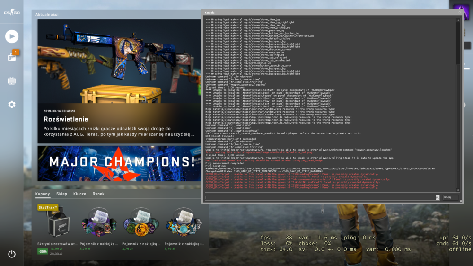
Task: Select the skull sticker capsule item
Action: click(x=99, y=229)
